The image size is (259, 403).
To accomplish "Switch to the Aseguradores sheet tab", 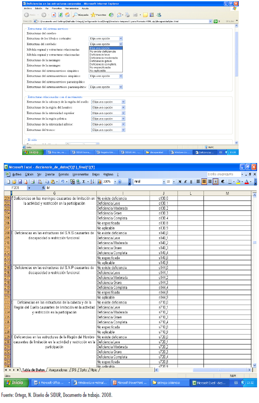I will click(58, 370).
